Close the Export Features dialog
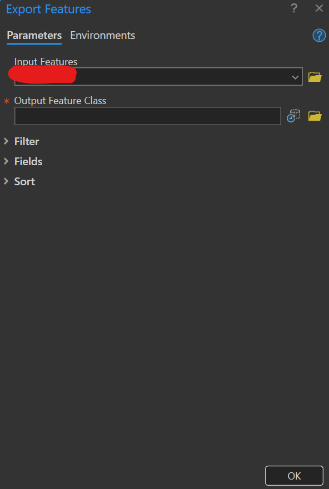The height and width of the screenshot is (489, 329). (x=318, y=8)
